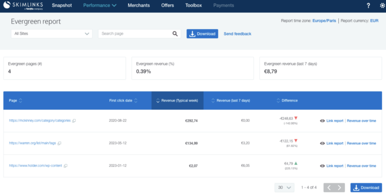The width and height of the screenshot is (386, 194).
Task: Go to the next page arrow
Action: [x=339, y=187]
